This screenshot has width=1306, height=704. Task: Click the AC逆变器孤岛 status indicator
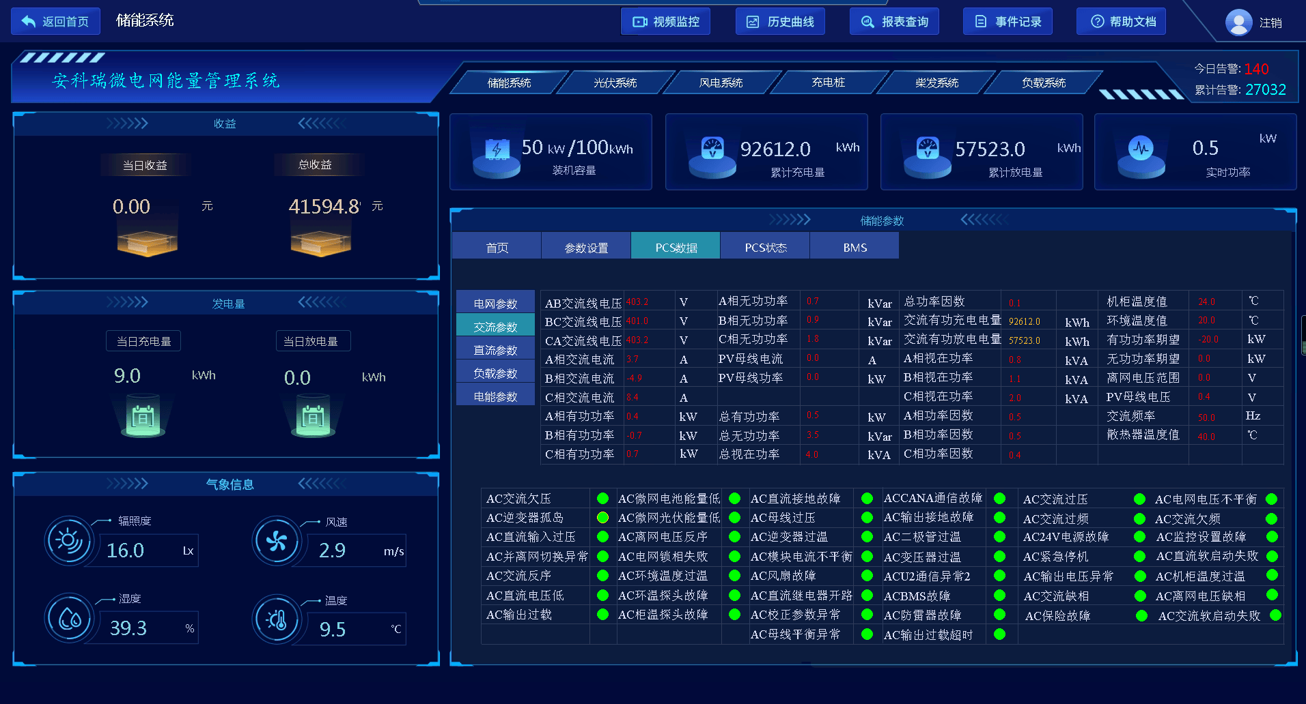(x=602, y=518)
